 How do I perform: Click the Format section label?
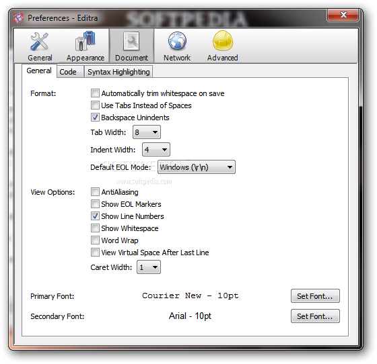43,93
